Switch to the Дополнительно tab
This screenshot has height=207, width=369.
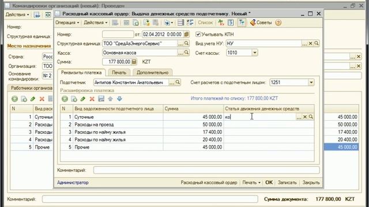[152, 72]
